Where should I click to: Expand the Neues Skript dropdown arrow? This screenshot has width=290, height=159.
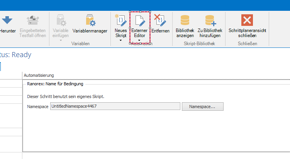[x=120, y=40]
